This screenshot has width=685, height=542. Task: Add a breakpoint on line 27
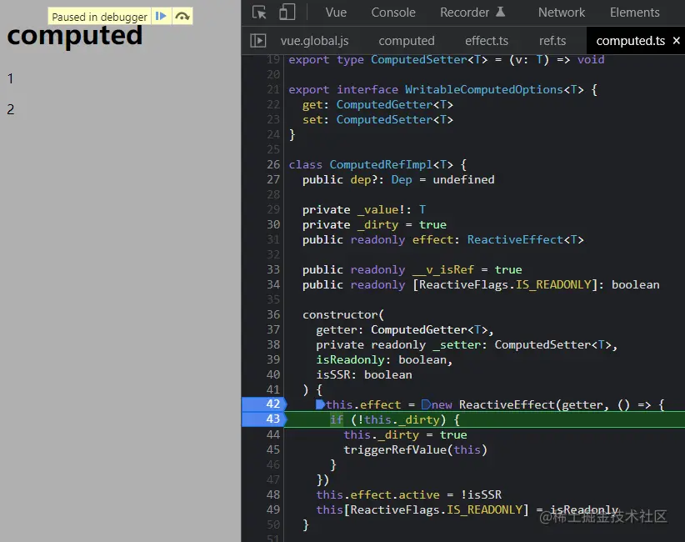pos(273,179)
